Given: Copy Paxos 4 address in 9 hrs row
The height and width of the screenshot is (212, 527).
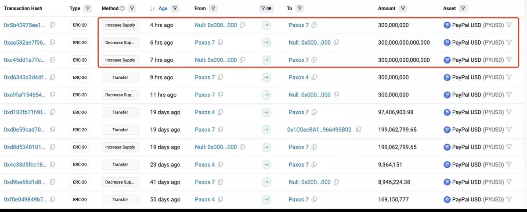Looking at the screenshot, I should click(314, 78).
